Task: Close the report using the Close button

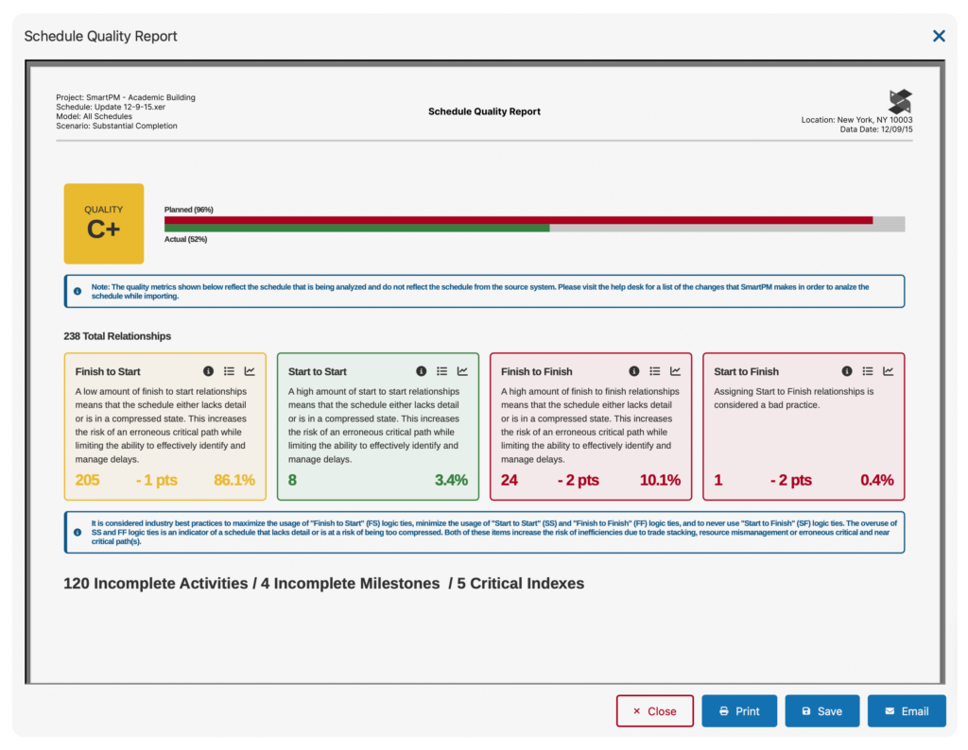Action: point(654,711)
